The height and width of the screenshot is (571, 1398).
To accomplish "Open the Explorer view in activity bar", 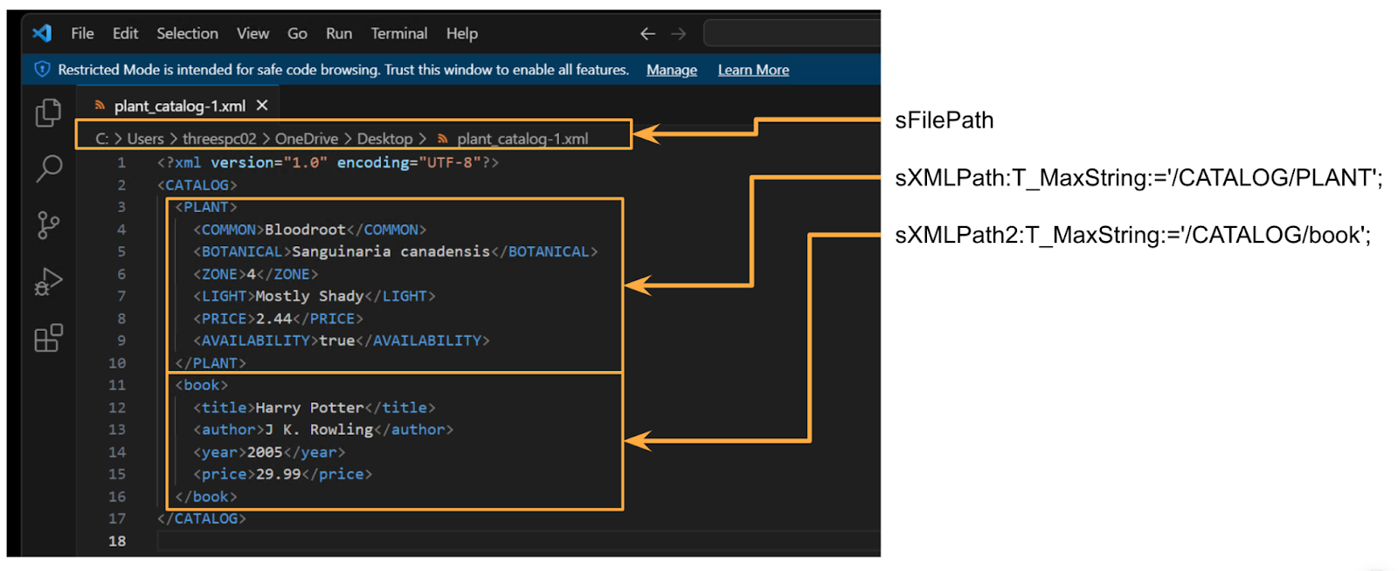I will click(48, 113).
